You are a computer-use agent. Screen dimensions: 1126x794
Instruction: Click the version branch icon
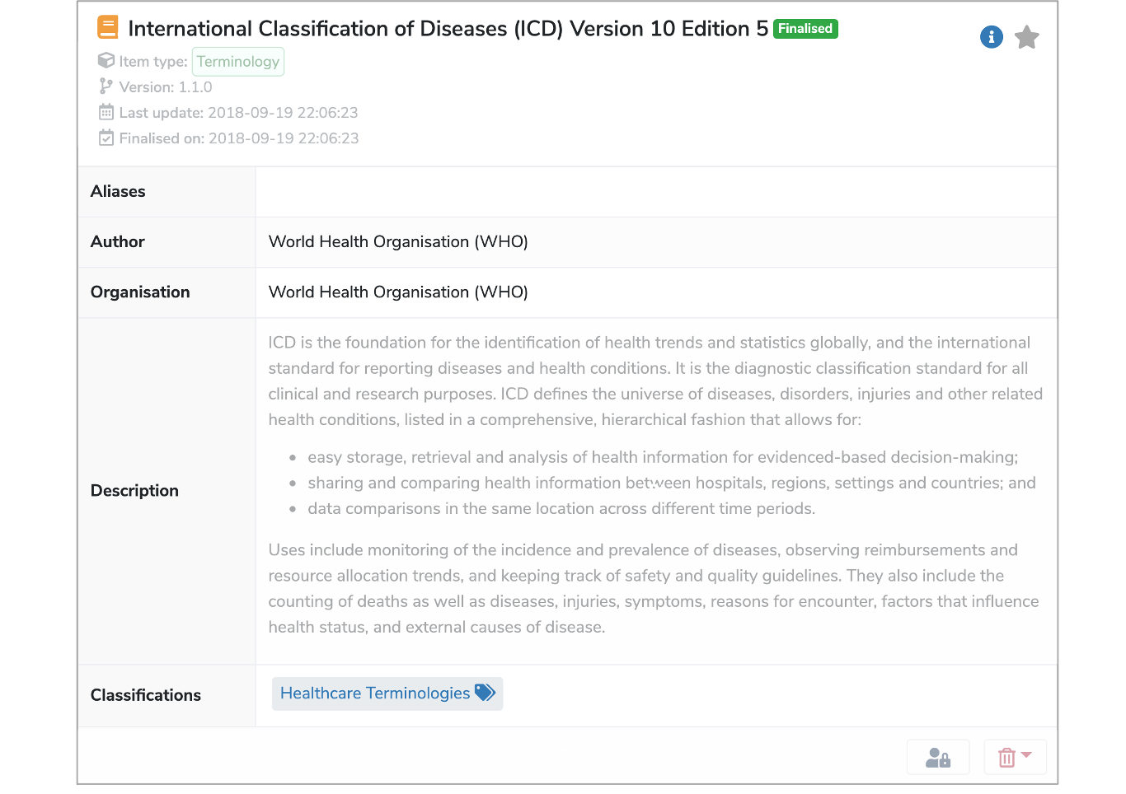tap(106, 86)
